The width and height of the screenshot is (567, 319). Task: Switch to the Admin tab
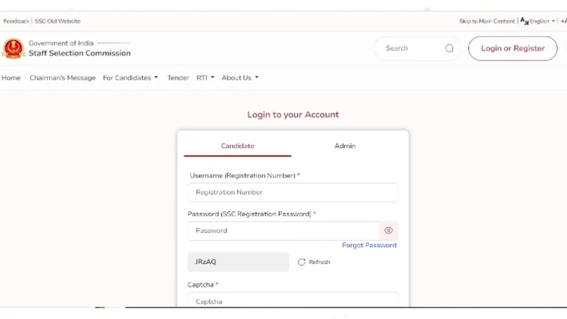click(x=345, y=146)
